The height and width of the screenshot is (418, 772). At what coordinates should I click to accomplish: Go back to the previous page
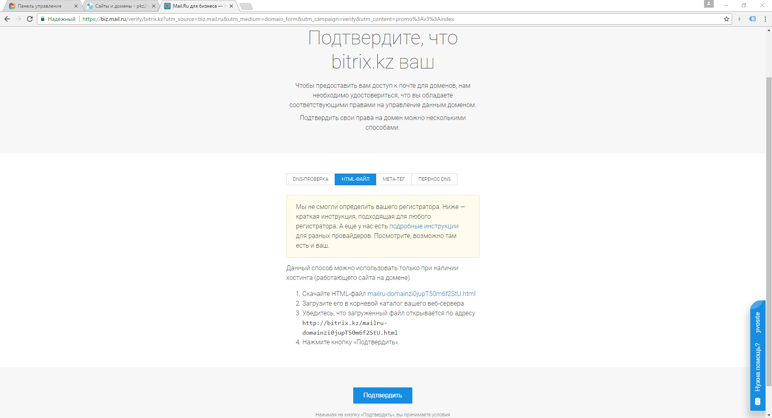[x=7, y=19]
